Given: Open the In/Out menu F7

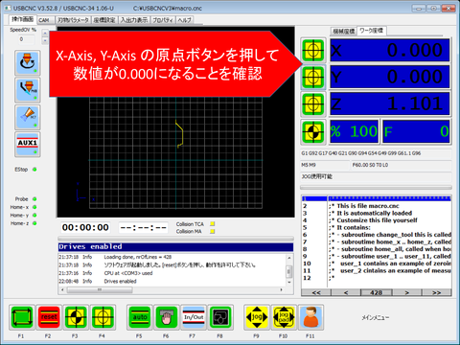Looking at the screenshot, I should (x=194, y=317).
